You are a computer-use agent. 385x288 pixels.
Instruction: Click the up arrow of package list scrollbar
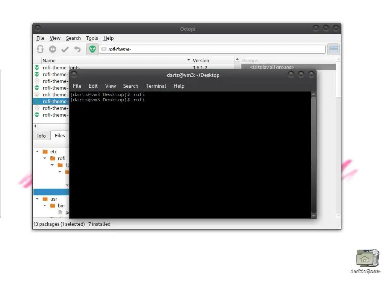pos(237,59)
